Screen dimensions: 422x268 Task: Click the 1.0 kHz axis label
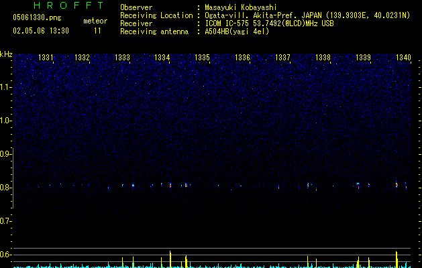6,121
